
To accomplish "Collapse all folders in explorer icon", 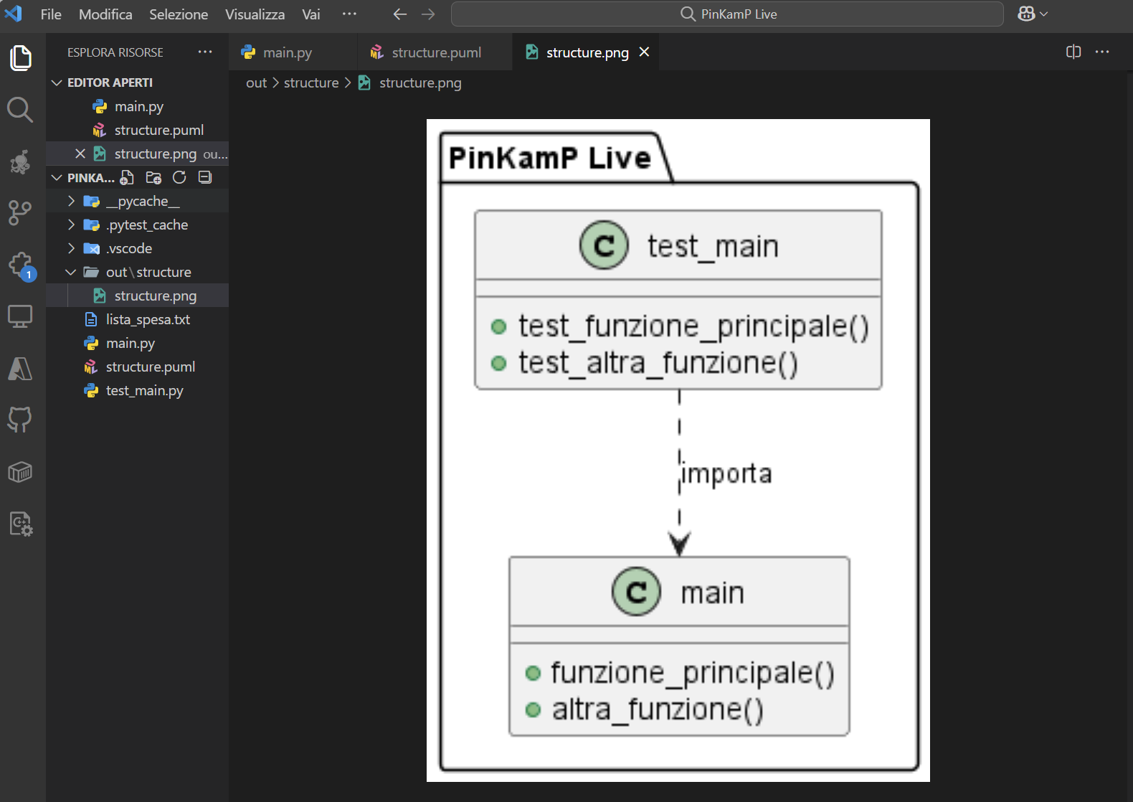I will click(x=205, y=177).
